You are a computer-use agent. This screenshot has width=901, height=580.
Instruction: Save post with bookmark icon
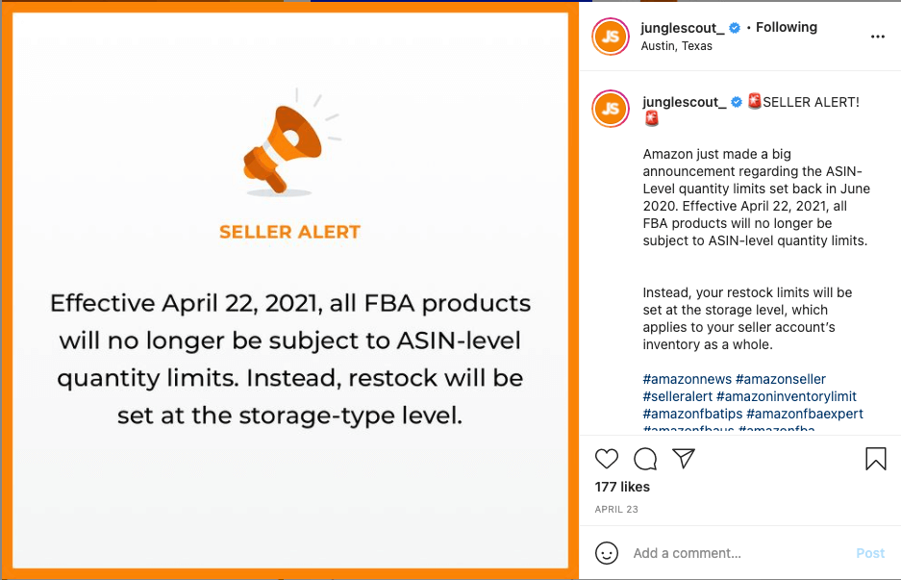coord(876,459)
